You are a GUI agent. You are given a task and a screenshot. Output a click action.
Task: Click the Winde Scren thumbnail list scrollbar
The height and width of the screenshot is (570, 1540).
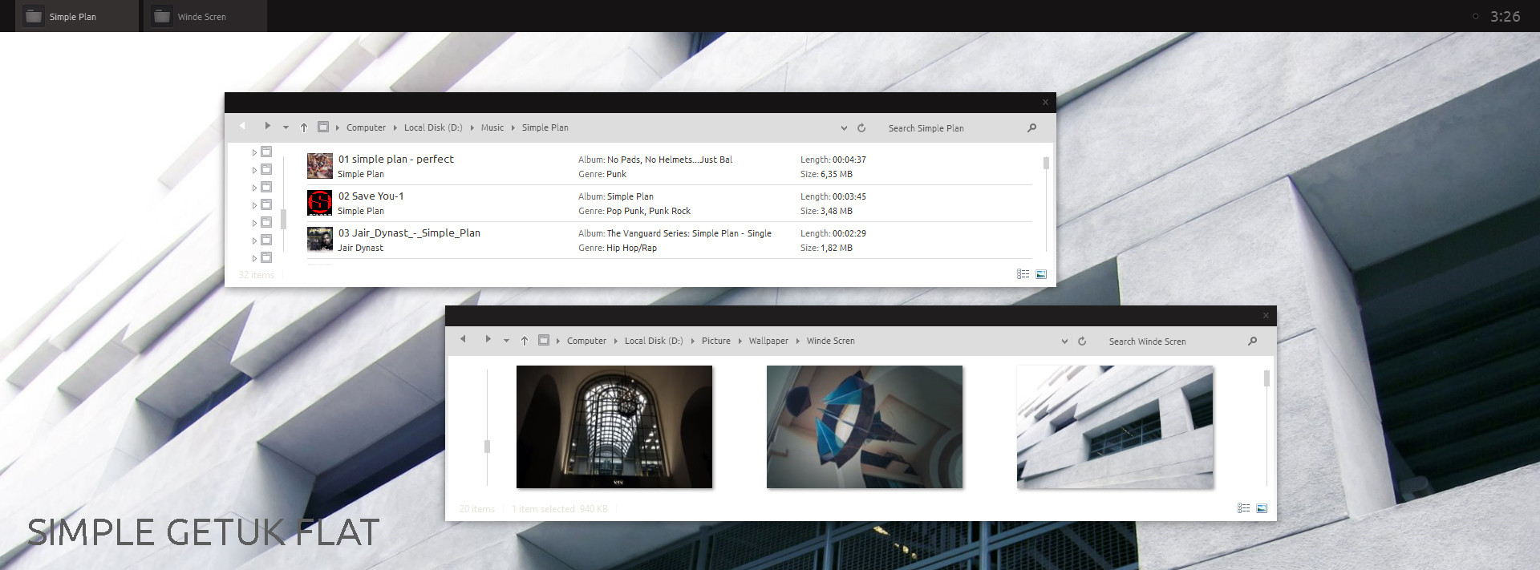pyautogui.click(x=1266, y=378)
